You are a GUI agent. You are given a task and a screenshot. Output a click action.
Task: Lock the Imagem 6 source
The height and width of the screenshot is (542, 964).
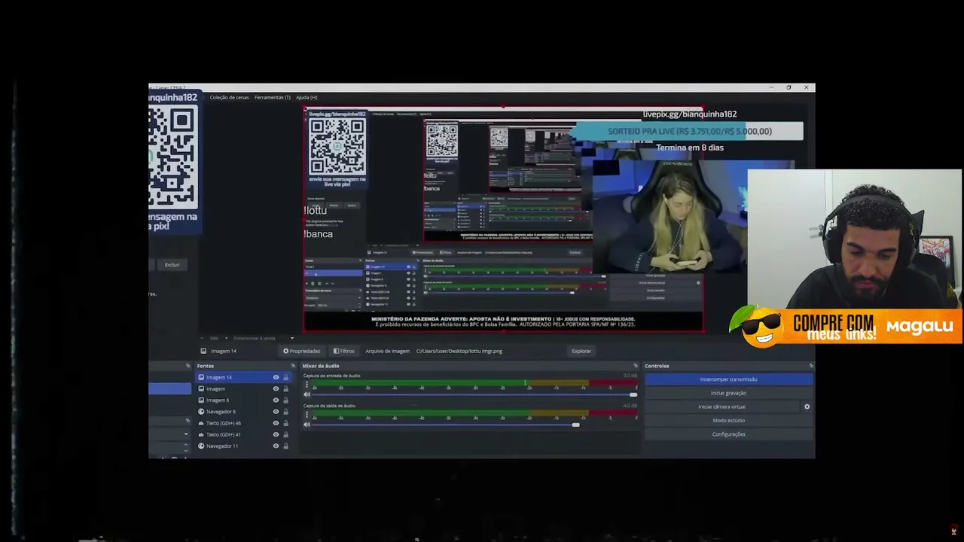[x=285, y=400]
